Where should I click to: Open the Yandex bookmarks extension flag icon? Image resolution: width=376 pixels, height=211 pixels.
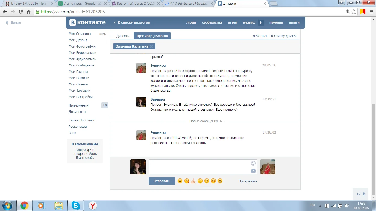[x=363, y=12]
